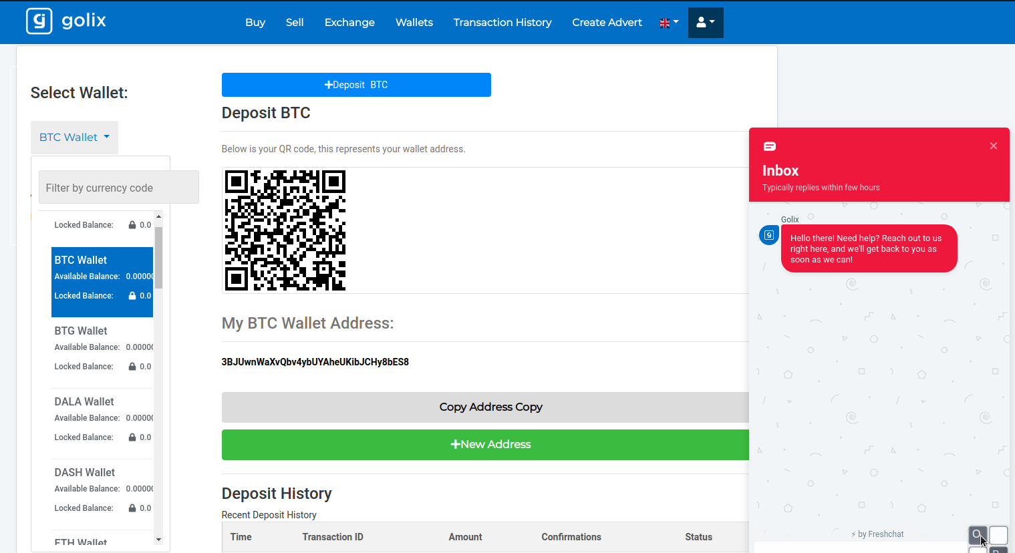The width and height of the screenshot is (1015, 553).
Task: Click the Transaction ID column header
Action: (x=333, y=537)
